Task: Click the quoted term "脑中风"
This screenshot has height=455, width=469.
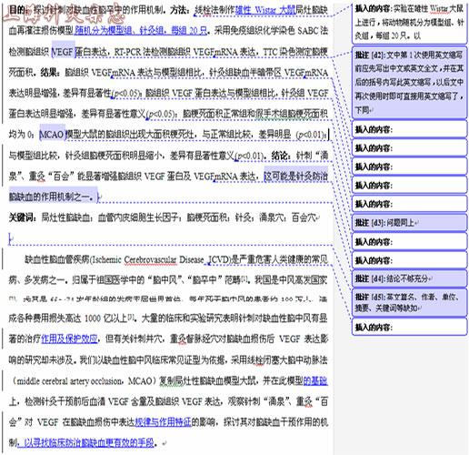Action: click(165, 279)
